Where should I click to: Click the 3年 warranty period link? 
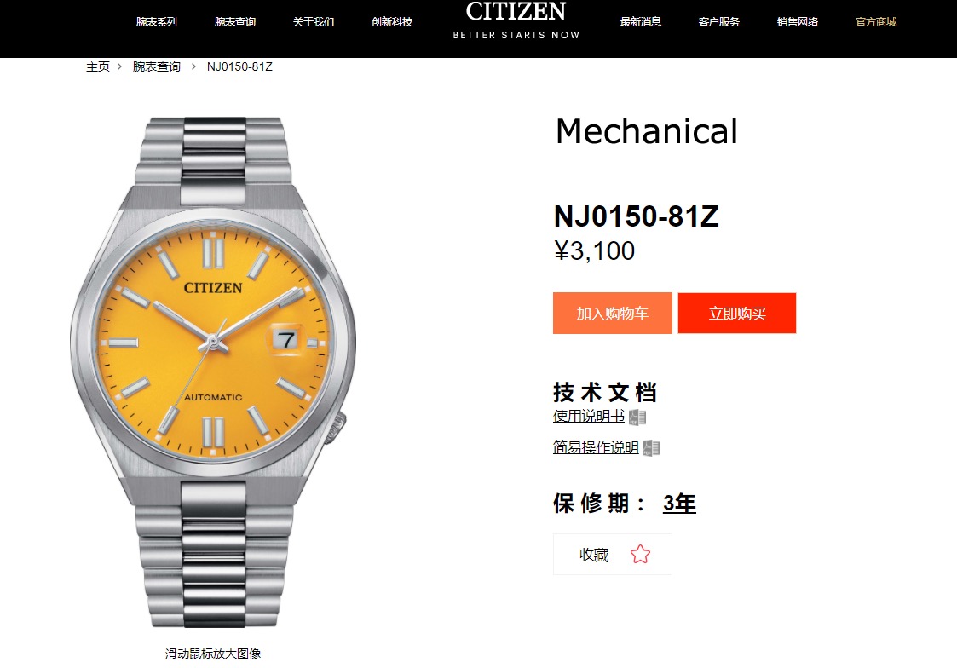(x=679, y=504)
